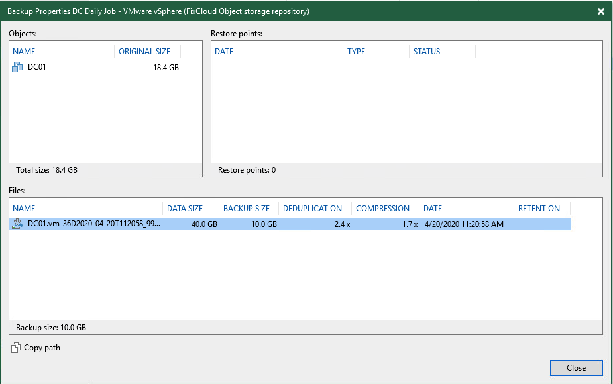
Task: Select the DC01.vm-36D2020-04-20T112058 file name
Action: click(94, 224)
